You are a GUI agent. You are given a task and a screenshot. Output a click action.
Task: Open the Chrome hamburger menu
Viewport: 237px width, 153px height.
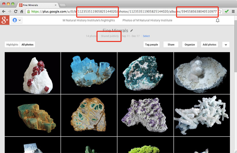(x=233, y=11)
